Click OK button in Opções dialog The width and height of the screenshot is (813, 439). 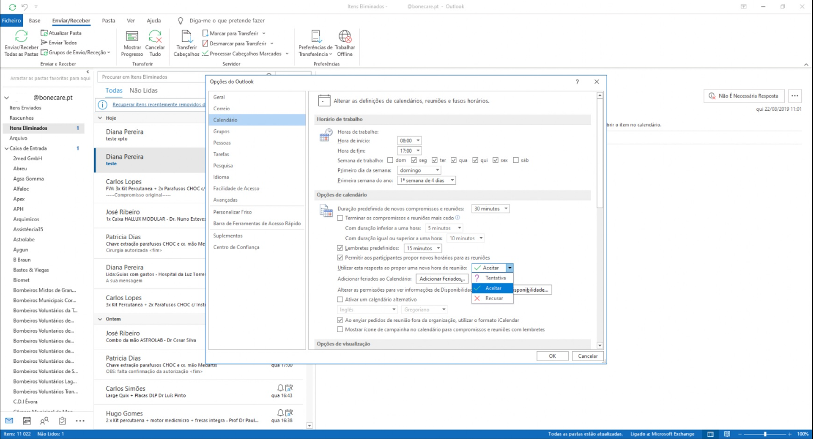point(552,356)
